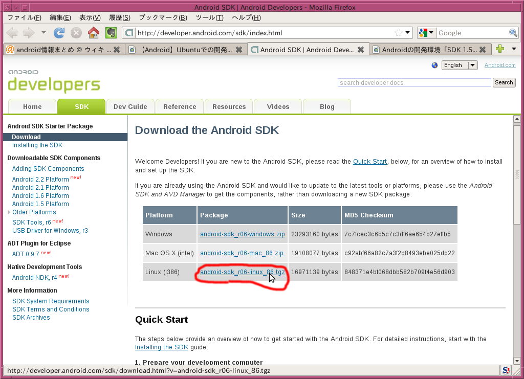The height and width of the screenshot is (379, 524).
Task: Open the 履歴(S) menu
Action: (x=120, y=18)
